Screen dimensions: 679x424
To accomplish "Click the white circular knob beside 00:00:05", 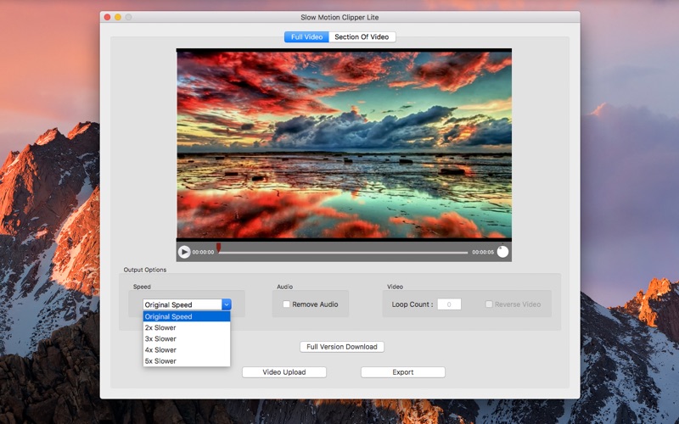I will click(x=502, y=252).
